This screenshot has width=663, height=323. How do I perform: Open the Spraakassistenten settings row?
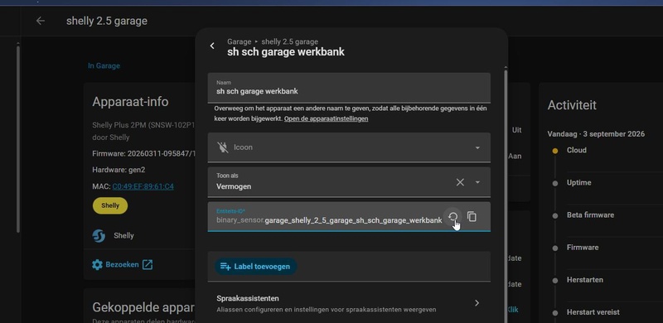point(349,303)
